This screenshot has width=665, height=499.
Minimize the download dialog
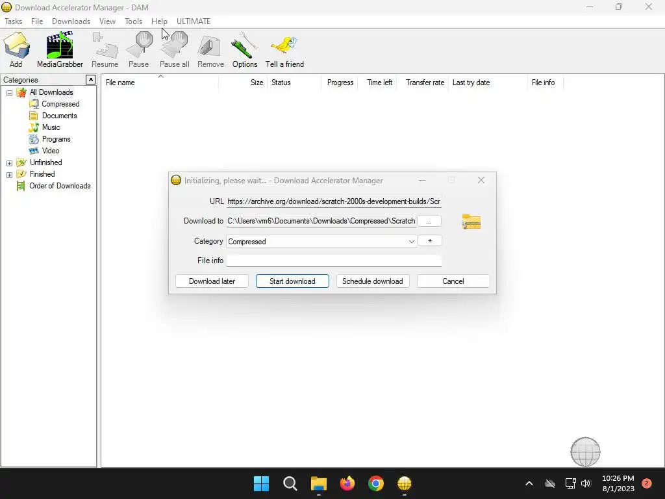coord(422,181)
